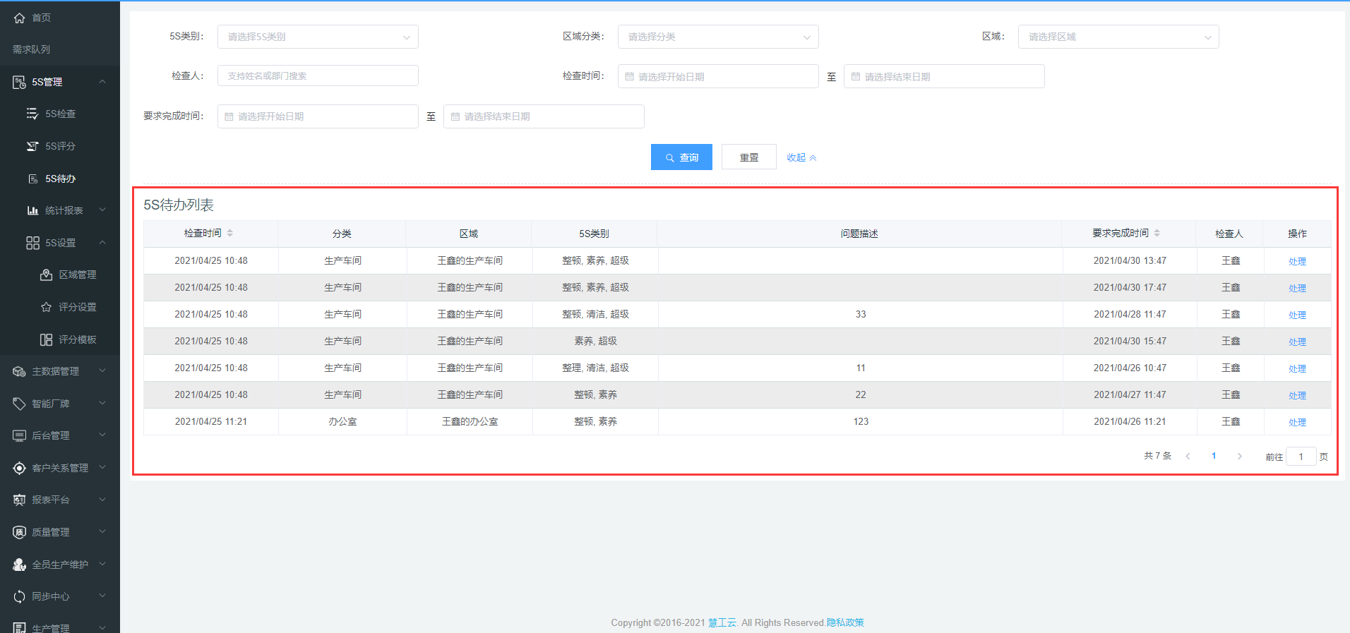
Task: Collapse the 5S管理 sidebar menu
Action: [102, 82]
